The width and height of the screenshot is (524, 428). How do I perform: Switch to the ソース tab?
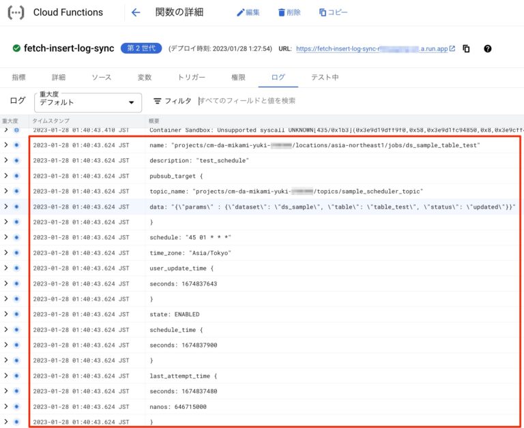pyautogui.click(x=101, y=78)
